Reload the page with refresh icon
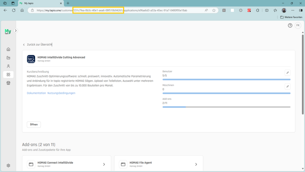The height and width of the screenshot is (172, 305). [14, 10]
